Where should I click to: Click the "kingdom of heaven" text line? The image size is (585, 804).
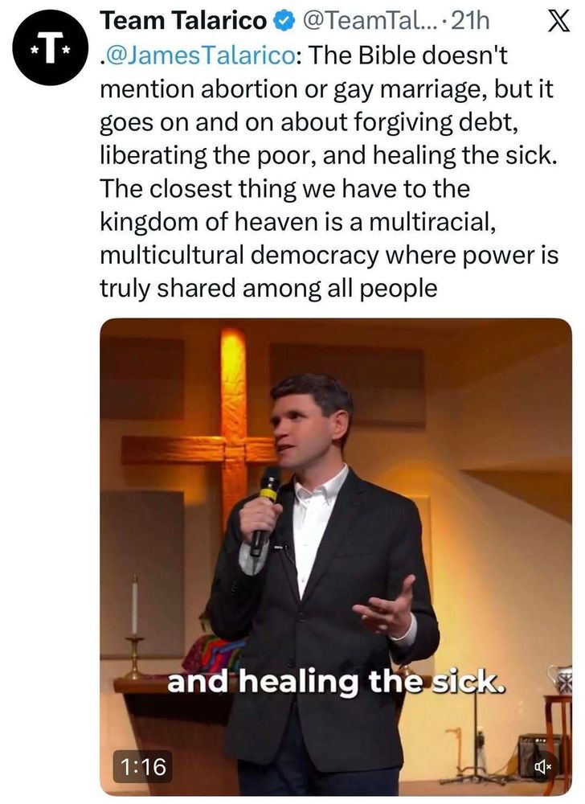297,222
